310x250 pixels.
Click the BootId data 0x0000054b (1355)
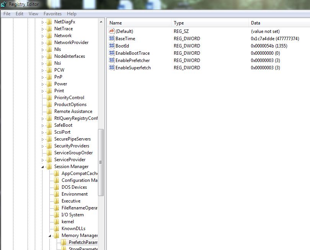[269, 46]
